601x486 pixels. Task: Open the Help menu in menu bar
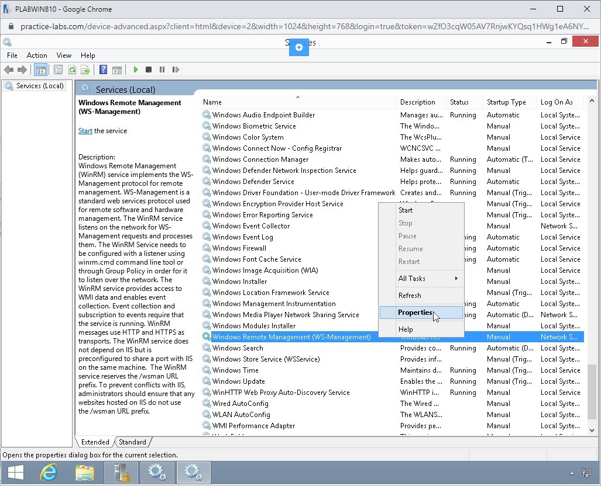(x=88, y=55)
